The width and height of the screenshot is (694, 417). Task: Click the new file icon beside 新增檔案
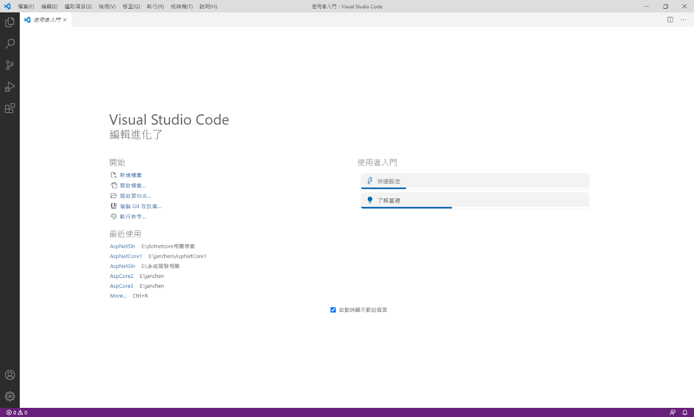click(114, 175)
